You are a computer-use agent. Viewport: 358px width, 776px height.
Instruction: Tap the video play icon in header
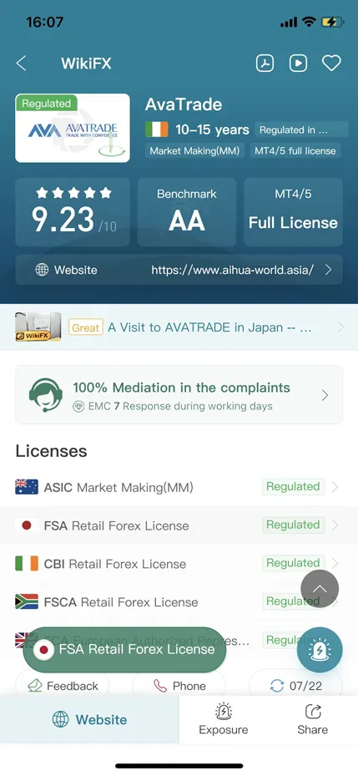point(298,63)
